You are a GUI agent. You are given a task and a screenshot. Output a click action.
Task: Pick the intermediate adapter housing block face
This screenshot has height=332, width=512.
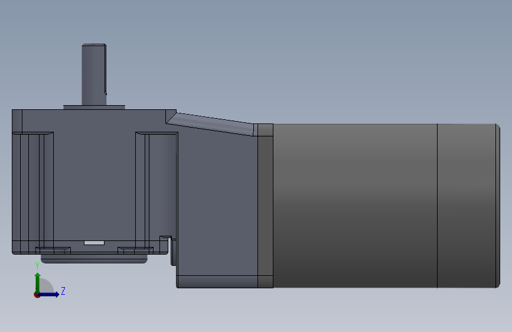[217, 206]
